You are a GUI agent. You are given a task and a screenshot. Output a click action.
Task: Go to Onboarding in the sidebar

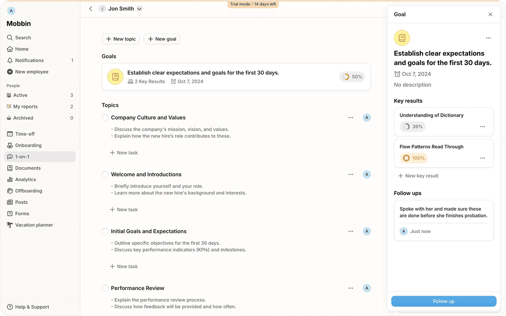pyautogui.click(x=28, y=146)
